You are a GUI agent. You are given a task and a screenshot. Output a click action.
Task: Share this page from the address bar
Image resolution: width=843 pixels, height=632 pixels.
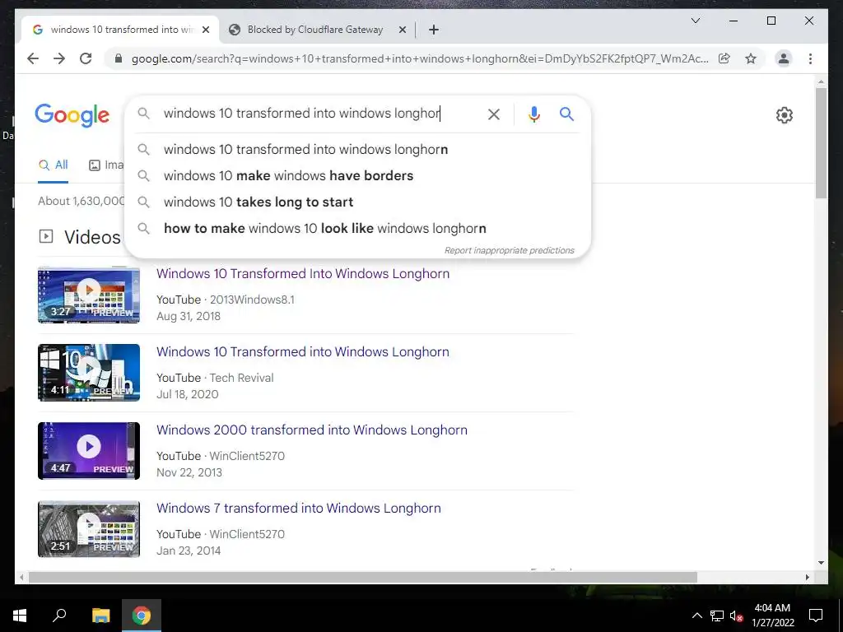coord(724,58)
